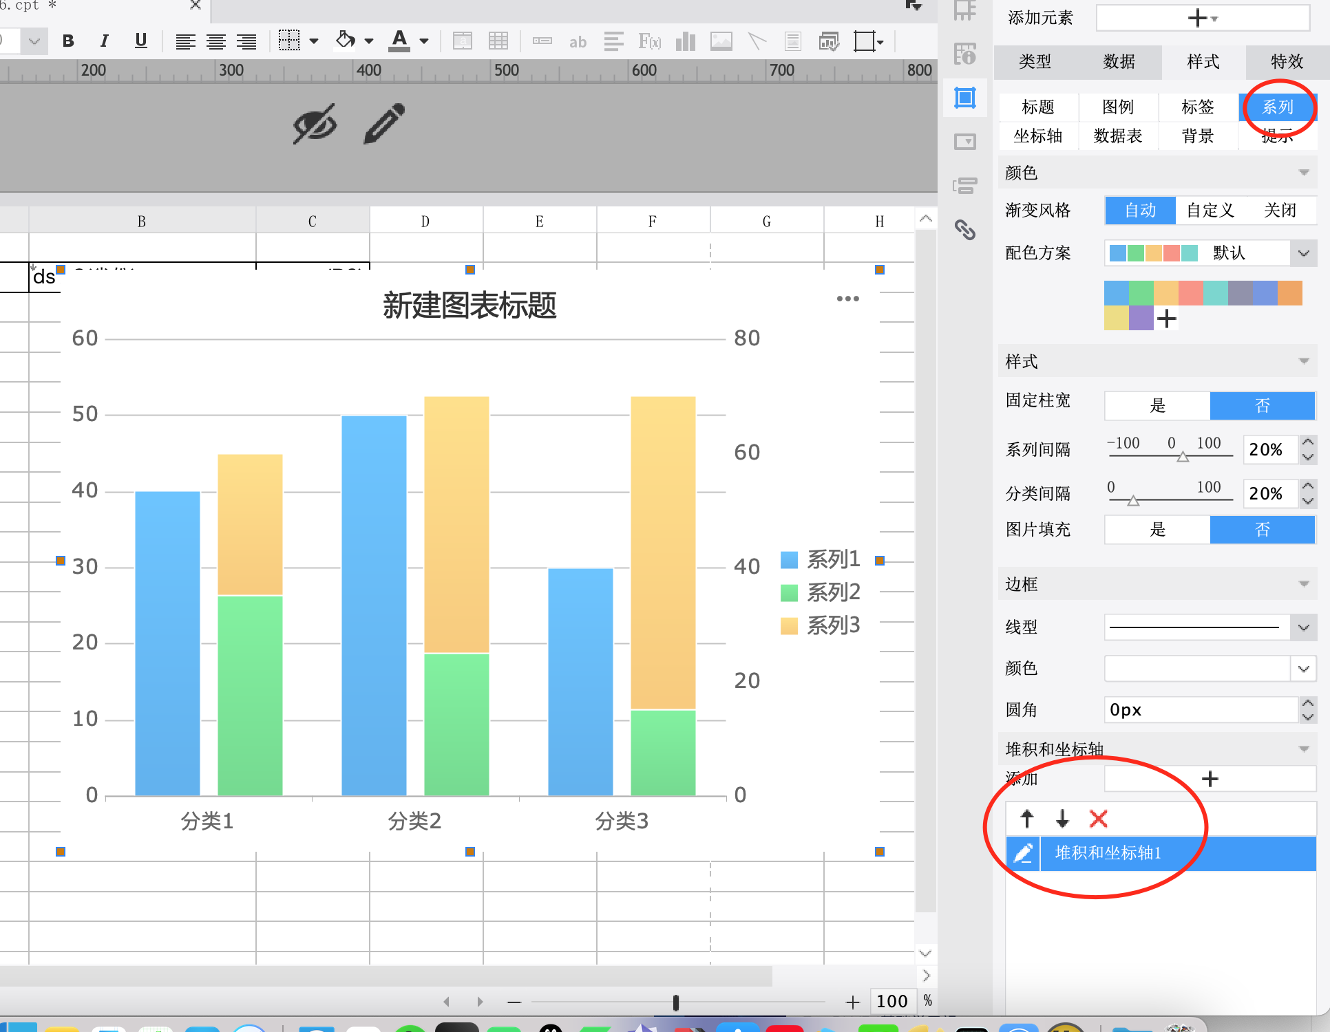Move stacked axis item up
The height and width of the screenshot is (1032, 1330).
(1027, 819)
